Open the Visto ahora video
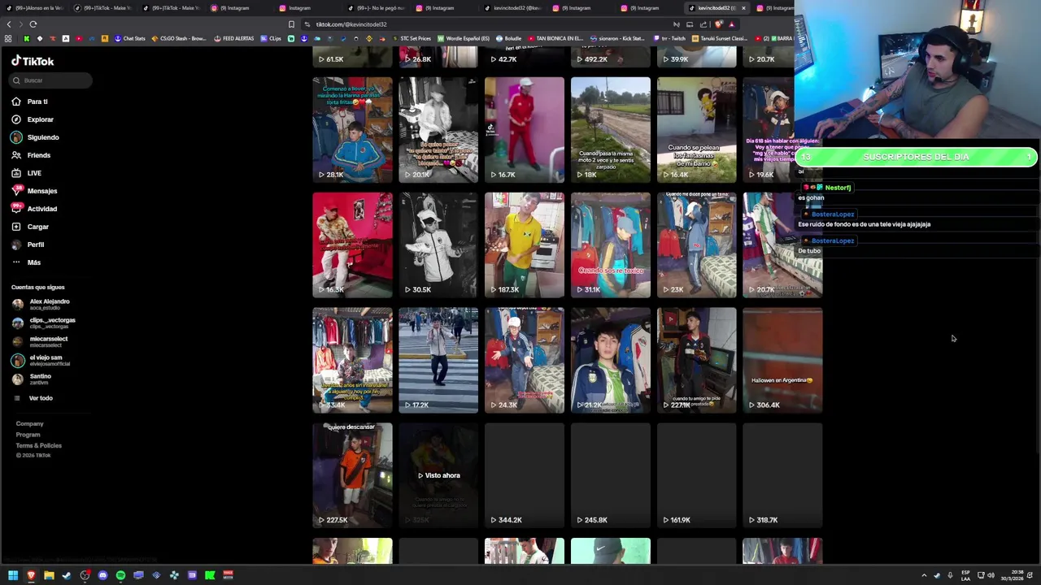The image size is (1041, 585). [438, 475]
